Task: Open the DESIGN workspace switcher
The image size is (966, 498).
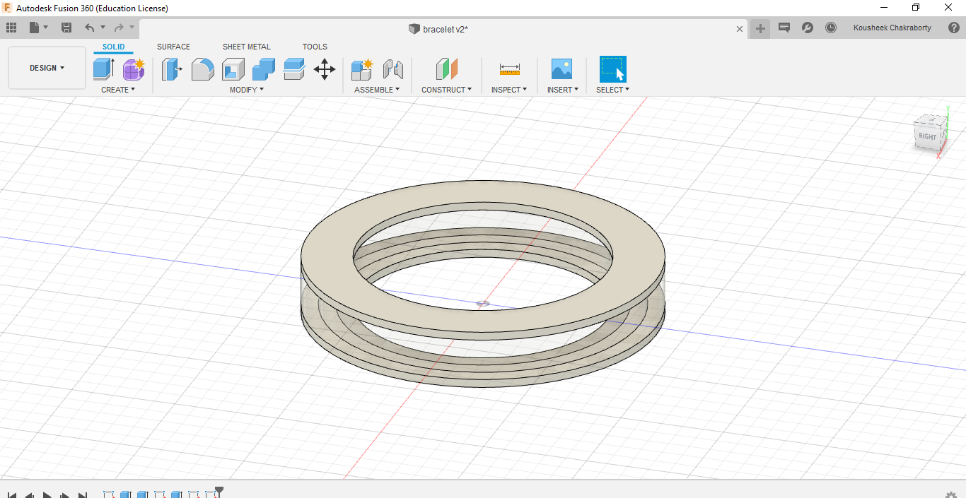Action: 47,67
